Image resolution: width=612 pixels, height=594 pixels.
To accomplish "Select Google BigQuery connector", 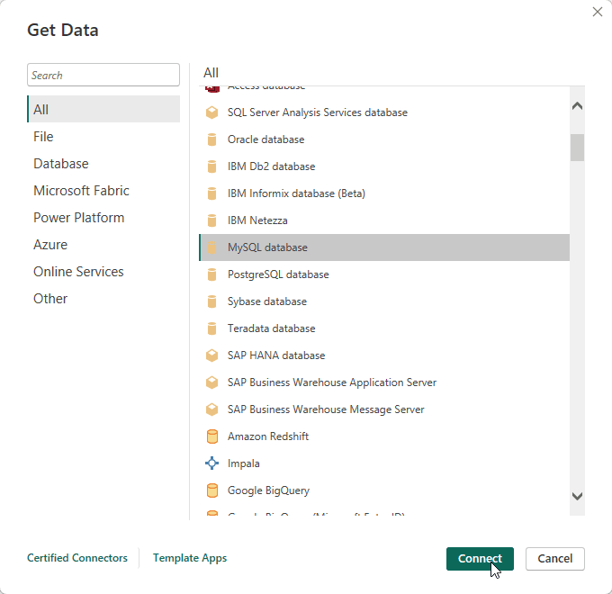I will [384, 490].
